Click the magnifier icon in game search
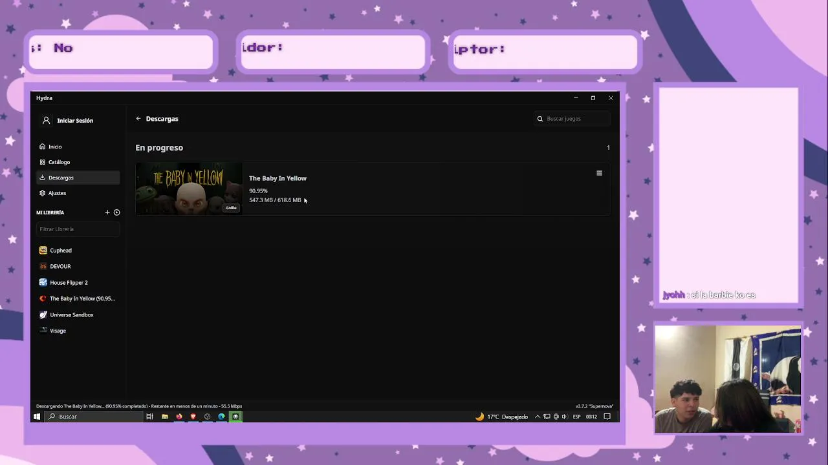 coord(540,119)
